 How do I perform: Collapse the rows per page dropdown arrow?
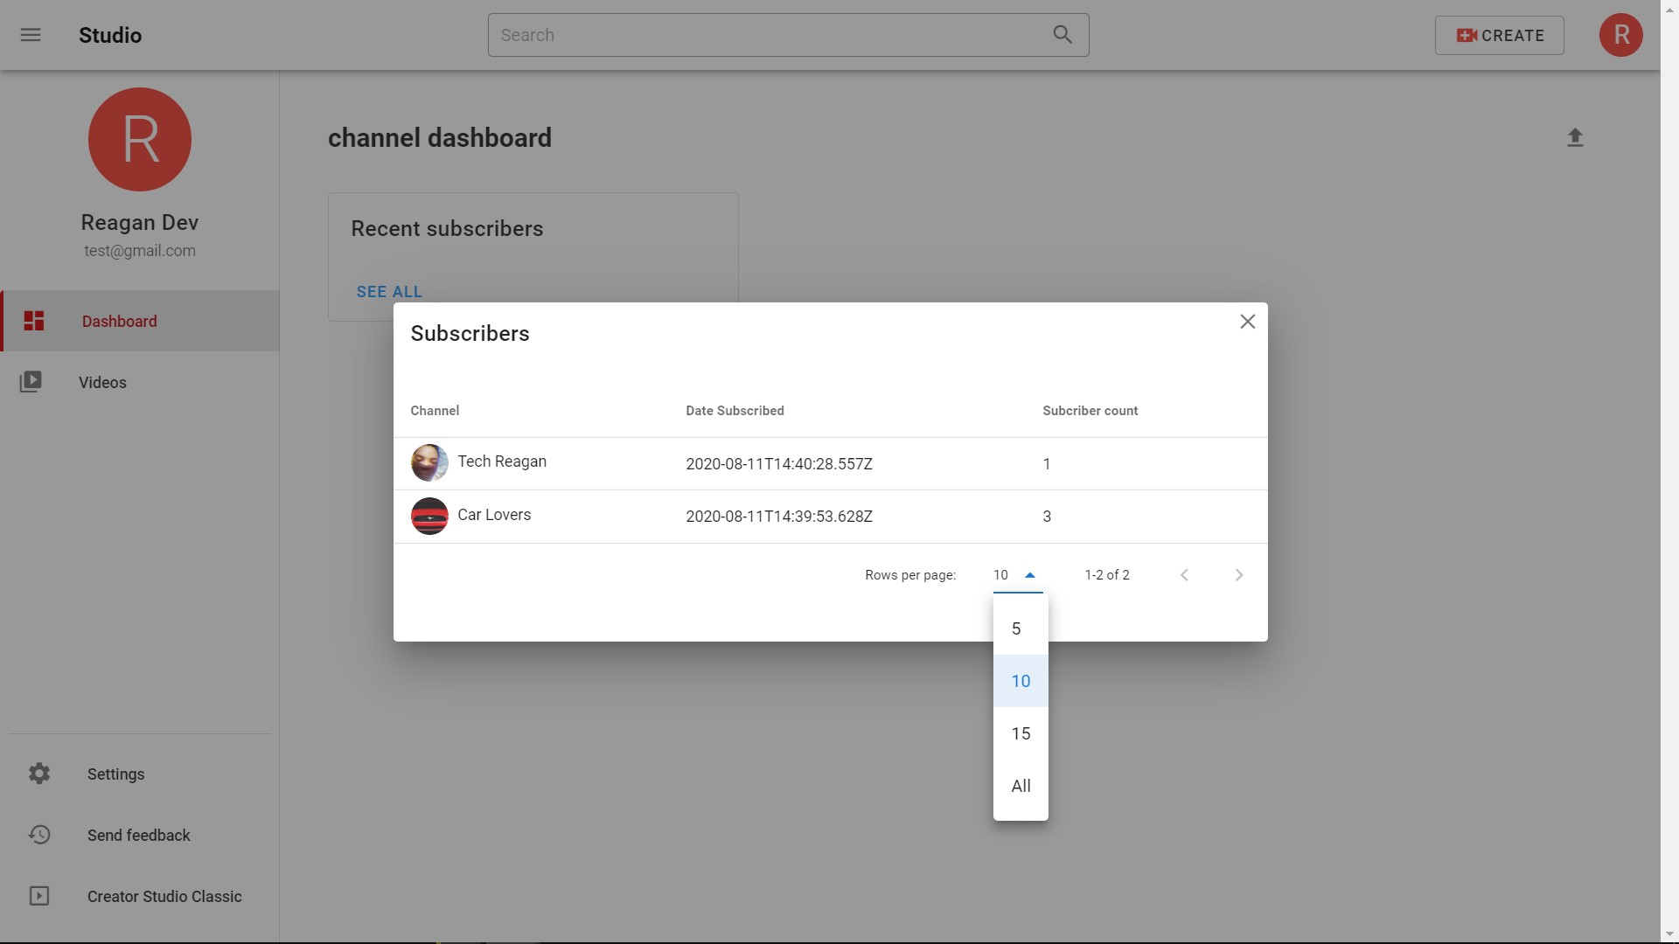[x=1029, y=575]
